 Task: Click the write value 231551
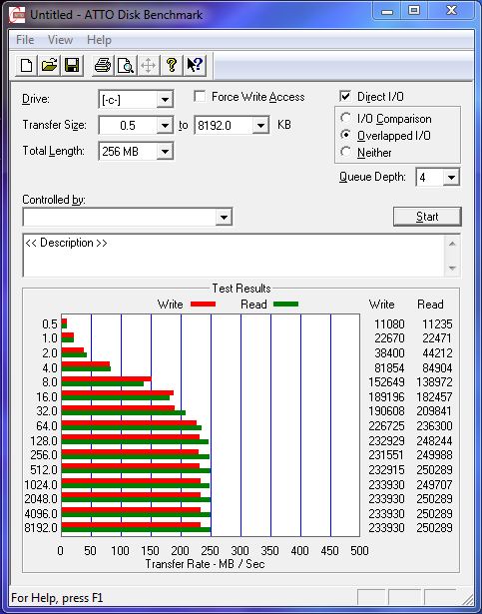click(386, 455)
